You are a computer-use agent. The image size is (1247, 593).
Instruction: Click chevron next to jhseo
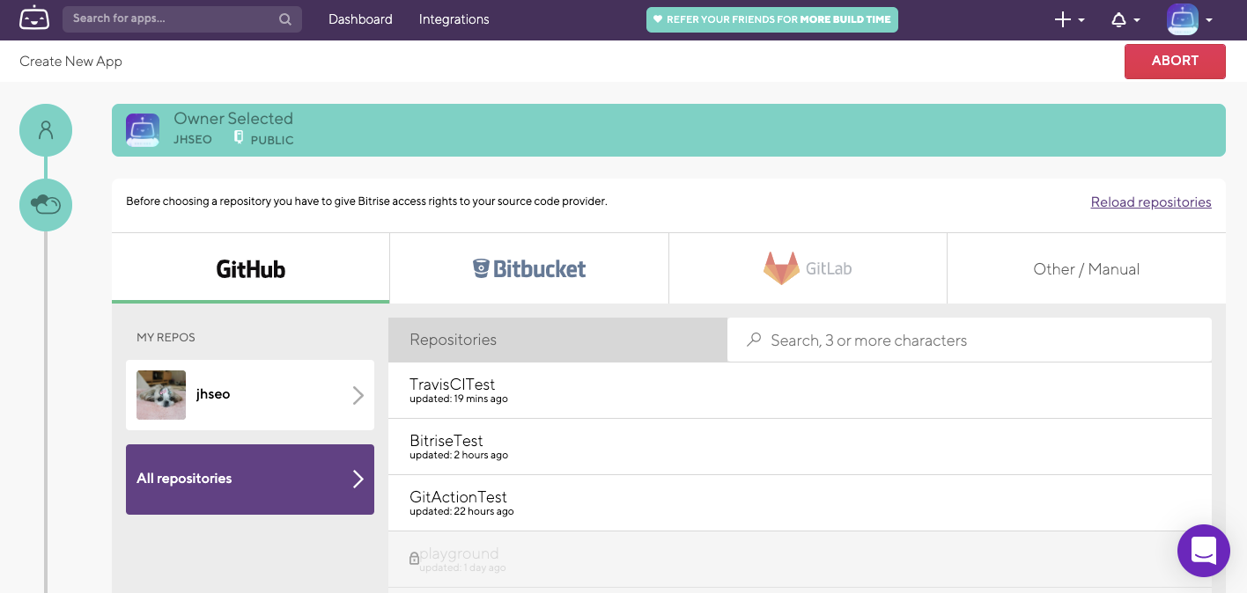(358, 395)
